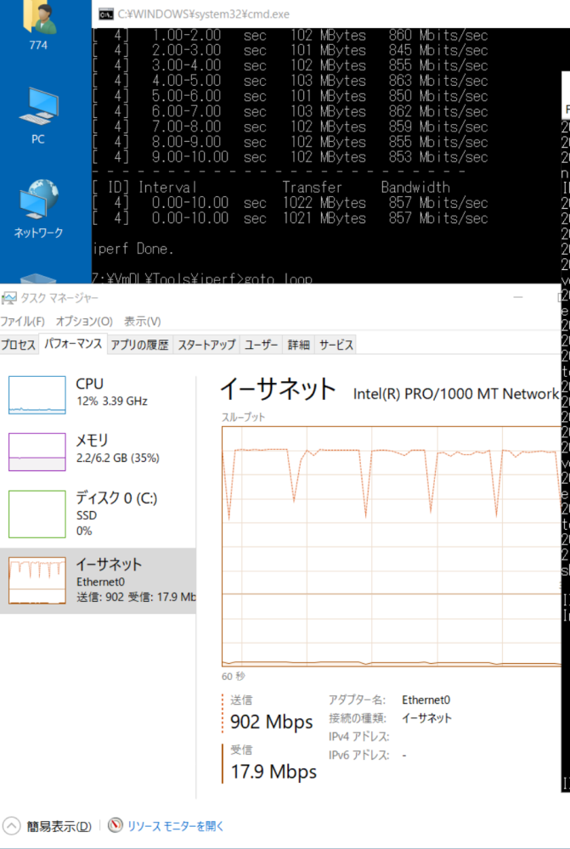Click the resource monitor icon at bottom
The width and height of the screenshot is (570, 849).
(x=115, y=825)
